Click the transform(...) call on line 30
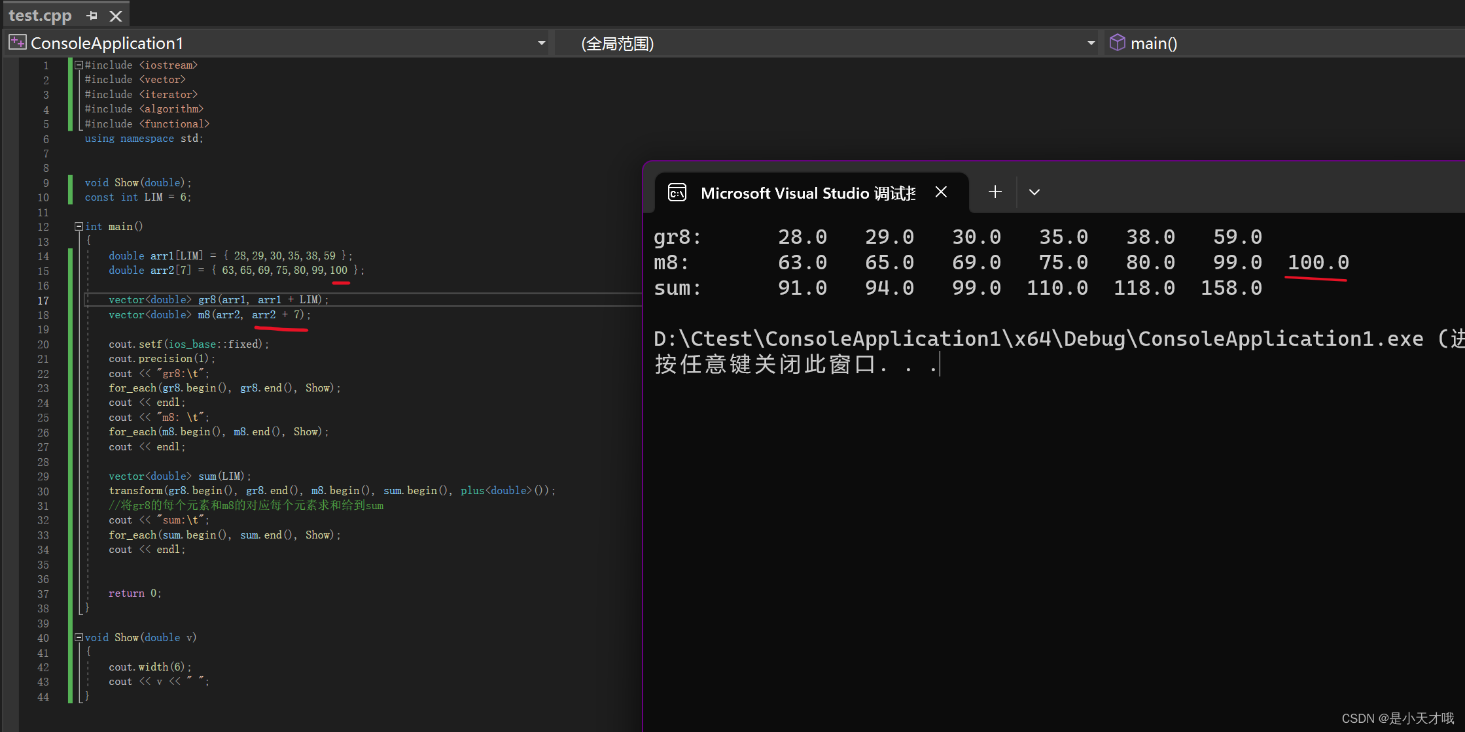 [332, 491]
